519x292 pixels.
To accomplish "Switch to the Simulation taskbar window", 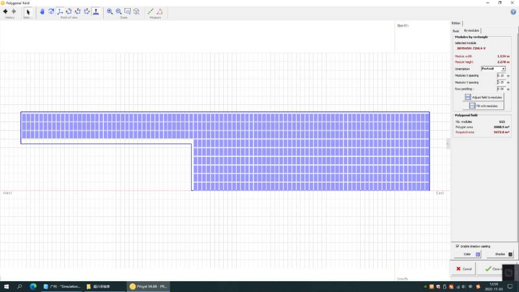I will (x=62, y=286).
